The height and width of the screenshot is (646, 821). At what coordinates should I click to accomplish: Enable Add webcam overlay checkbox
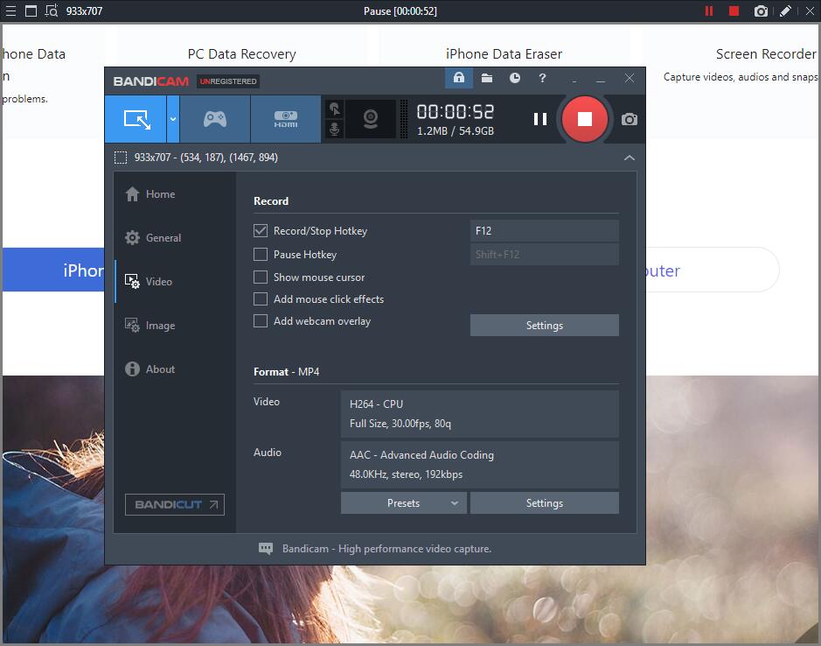pyautogui.click(x=261, y=321)
